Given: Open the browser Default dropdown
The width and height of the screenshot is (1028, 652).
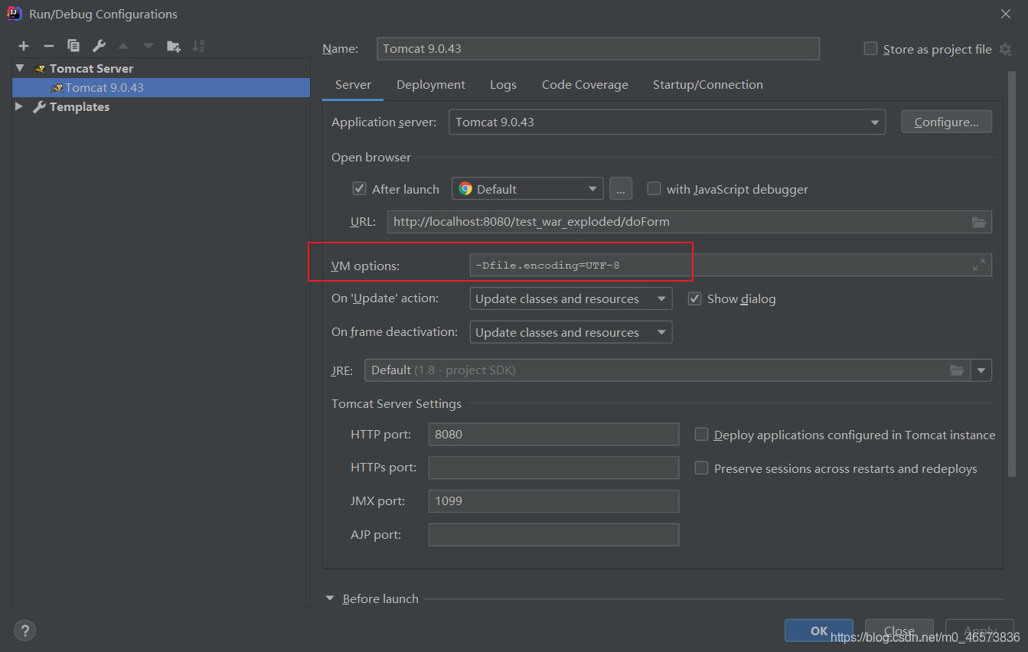Looking at the screenshot, I should click(527, 189).
